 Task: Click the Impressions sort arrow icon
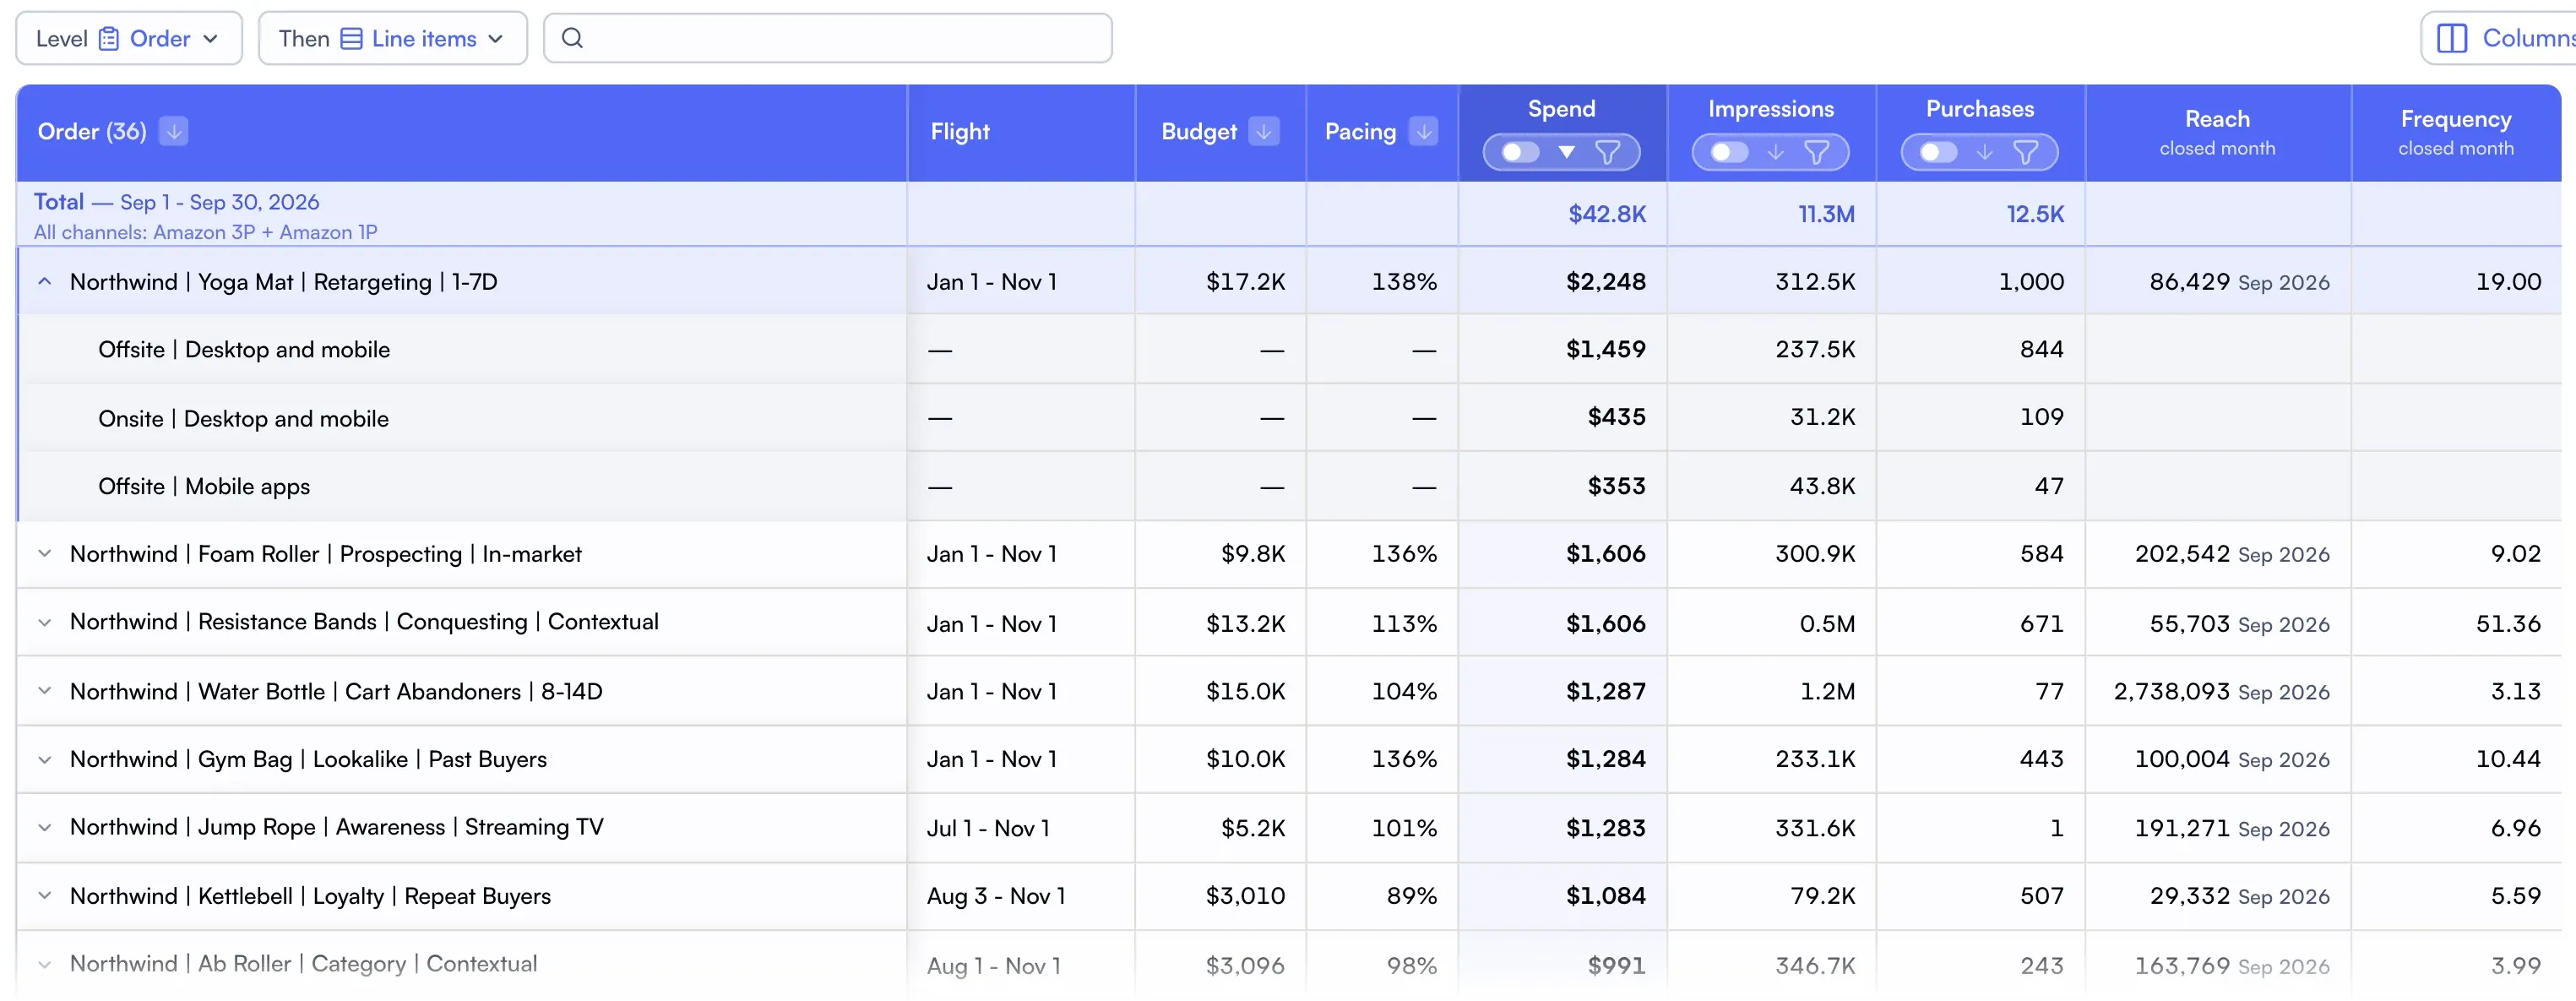coord(1775,152)
